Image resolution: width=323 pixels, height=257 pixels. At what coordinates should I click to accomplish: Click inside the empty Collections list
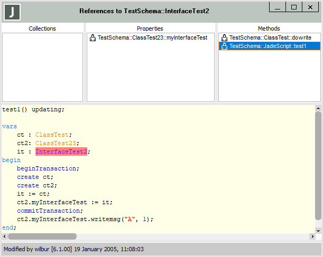[x=42, y=69]
